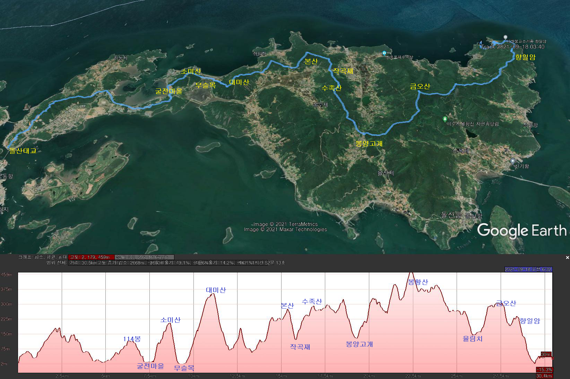Screen dimensions: 570x379
Task: Click the blue 수죽산 label in the elevation profile
Action: (x=312, y=301)
